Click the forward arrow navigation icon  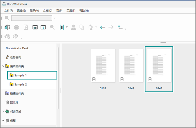coord(111,27)
